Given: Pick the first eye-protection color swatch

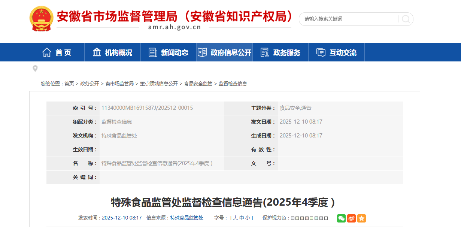Looking at the screenshot, I should click(293, 218).
